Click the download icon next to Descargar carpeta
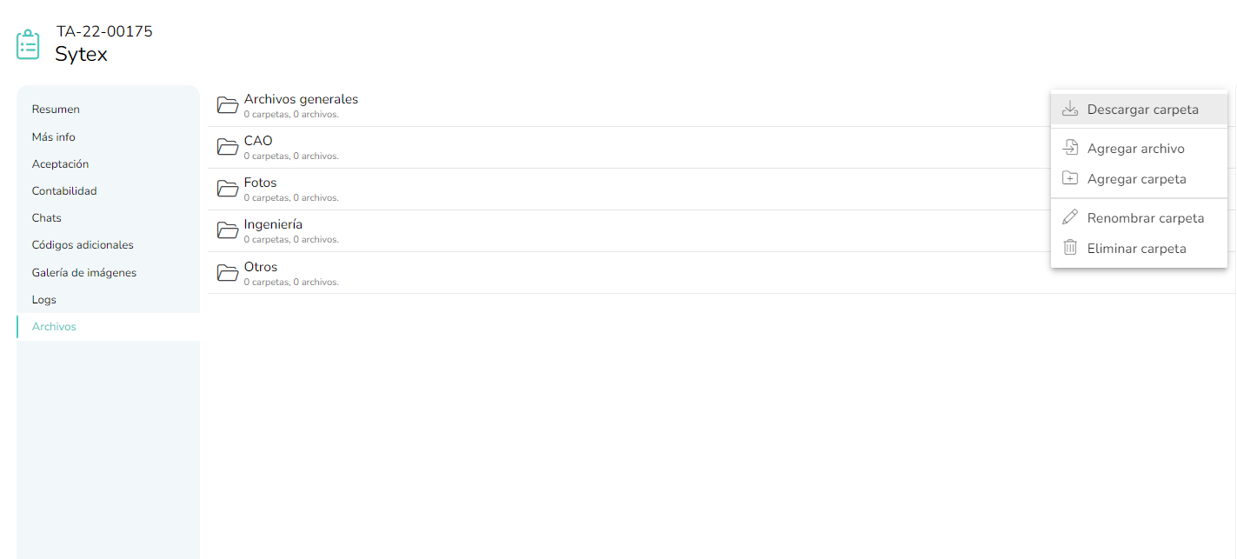The width and height of the screenshot is (1237, 559). (1070, 110)
